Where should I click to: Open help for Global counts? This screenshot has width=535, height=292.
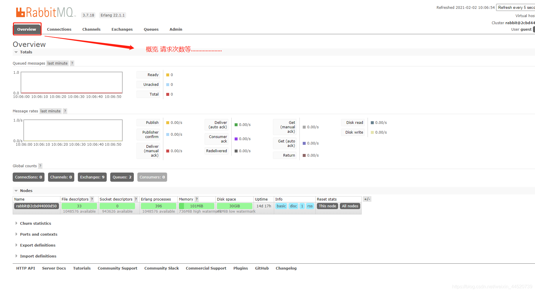click(40, 166)
